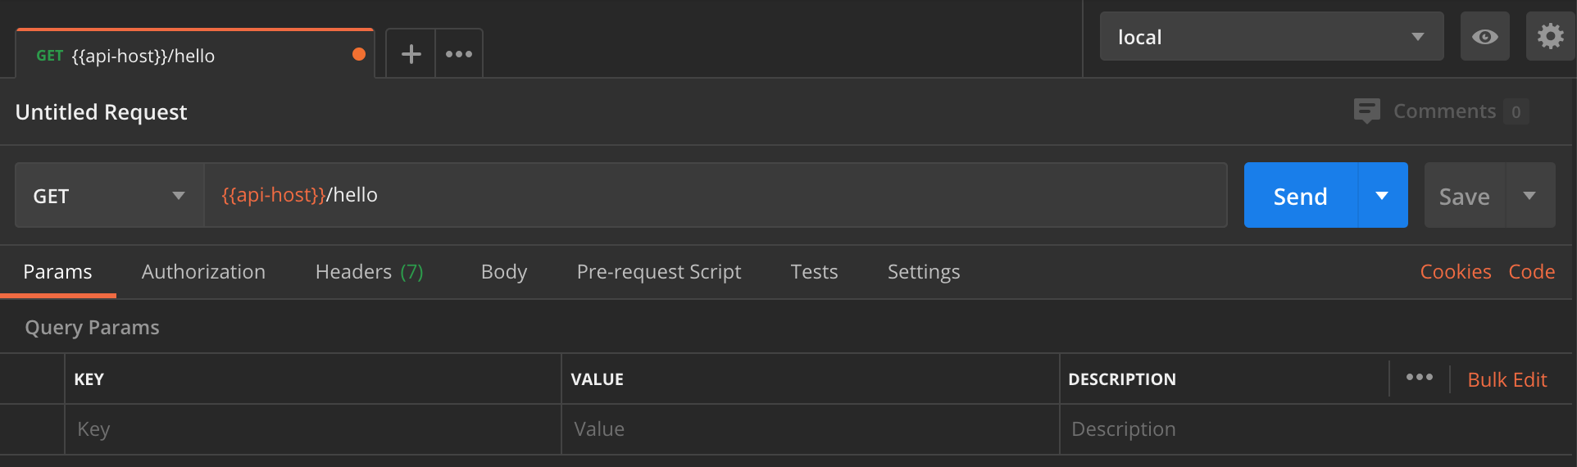Screen dimensions: 1577x467
Task: Open manage environments gear icon
Action: pyautogui.click(x=1550, y=37)
